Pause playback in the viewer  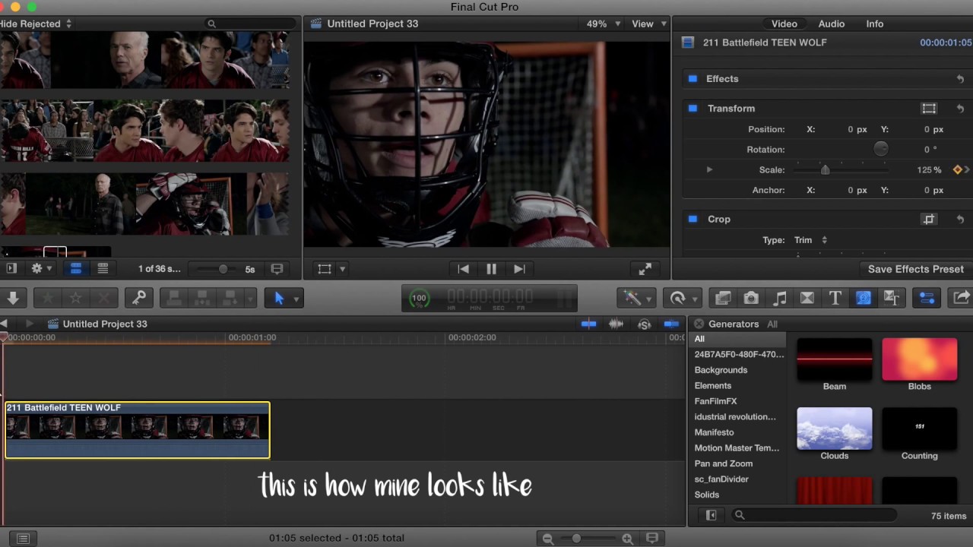pos(491,269)
